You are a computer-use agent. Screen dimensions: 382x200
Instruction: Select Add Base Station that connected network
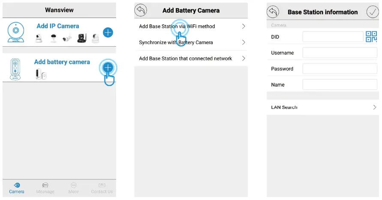tap(191, 58)
